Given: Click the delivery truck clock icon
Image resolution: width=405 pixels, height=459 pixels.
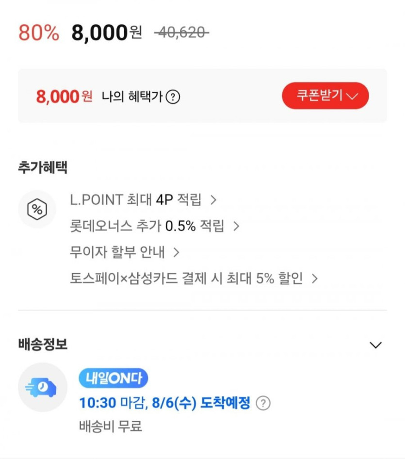Looking at the screenshot, I should 43,387.
